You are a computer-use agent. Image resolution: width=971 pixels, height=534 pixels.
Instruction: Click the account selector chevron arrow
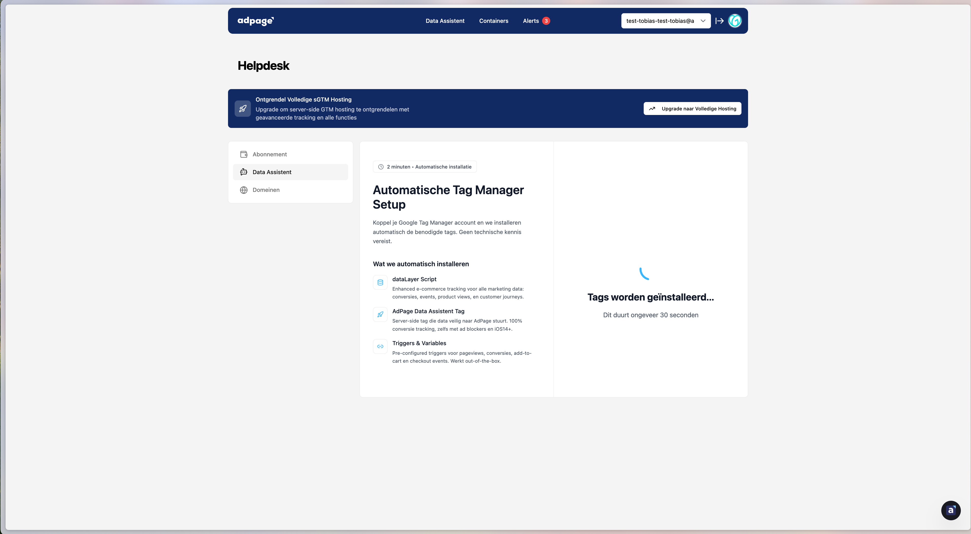[703, 21]
